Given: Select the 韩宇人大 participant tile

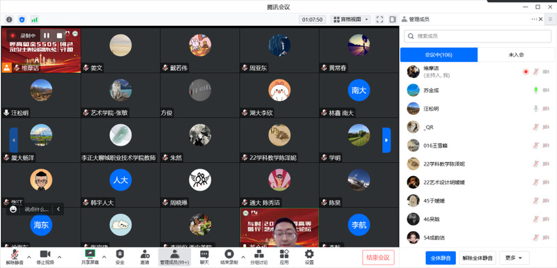Looking at the screenshot, I should 121,185.
